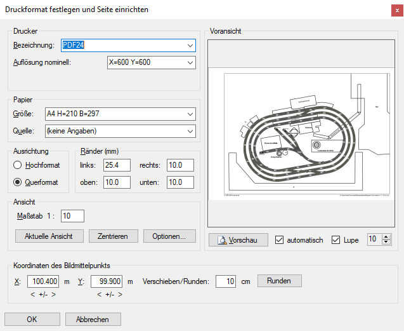Open the Optionen... dialog
The width and height of the screenshot is (404, 331).
point(169,236)
